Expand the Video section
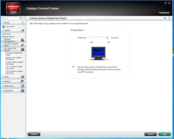 3,77
